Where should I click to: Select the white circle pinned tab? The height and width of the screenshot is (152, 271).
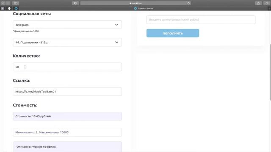click(x=9, y=8)
